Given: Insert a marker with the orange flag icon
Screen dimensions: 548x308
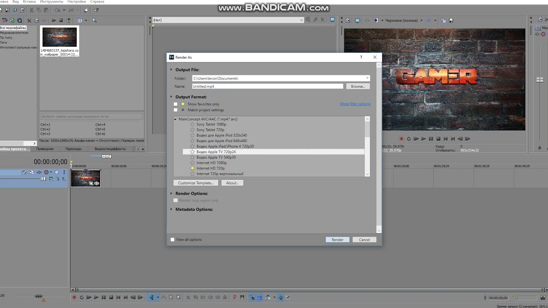Looking at the screenshot, I should (235, 297).
